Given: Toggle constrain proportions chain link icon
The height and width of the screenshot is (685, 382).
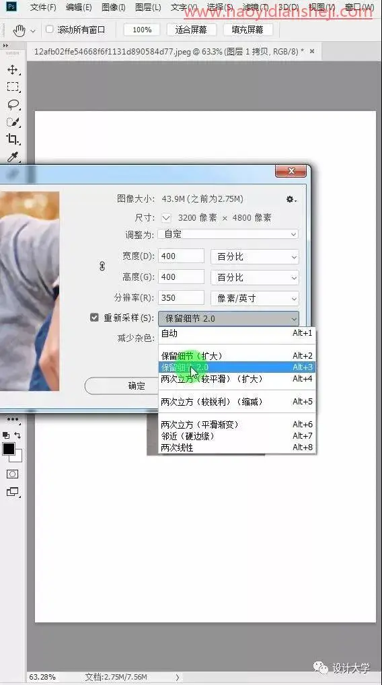Looking at the screenshot, I should coord(102,266).
